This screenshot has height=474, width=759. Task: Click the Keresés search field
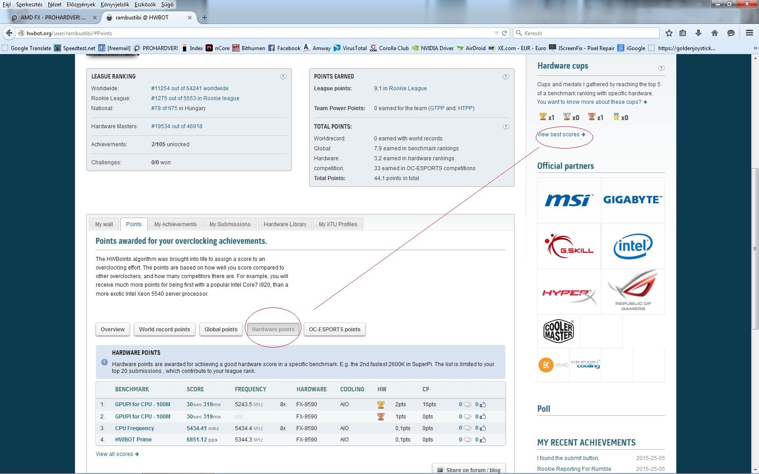click(x=586, y=33)
